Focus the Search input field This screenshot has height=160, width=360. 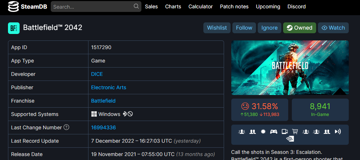tap(96, 7)
